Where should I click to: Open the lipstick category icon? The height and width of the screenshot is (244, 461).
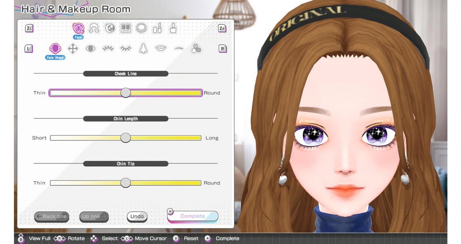[x=157, y=28]
